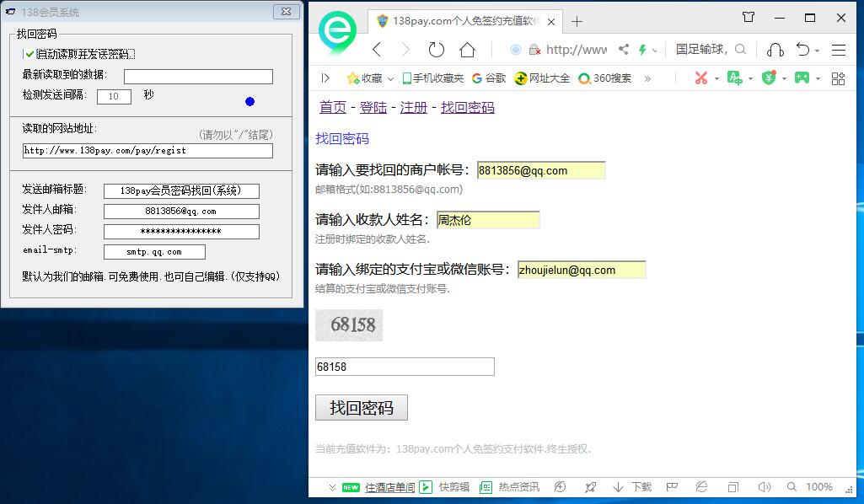Click the 注册 link
Screen dimensions: 864x504
pos(414,107)
